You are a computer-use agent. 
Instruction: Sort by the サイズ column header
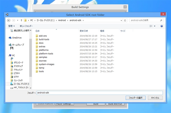123,31
